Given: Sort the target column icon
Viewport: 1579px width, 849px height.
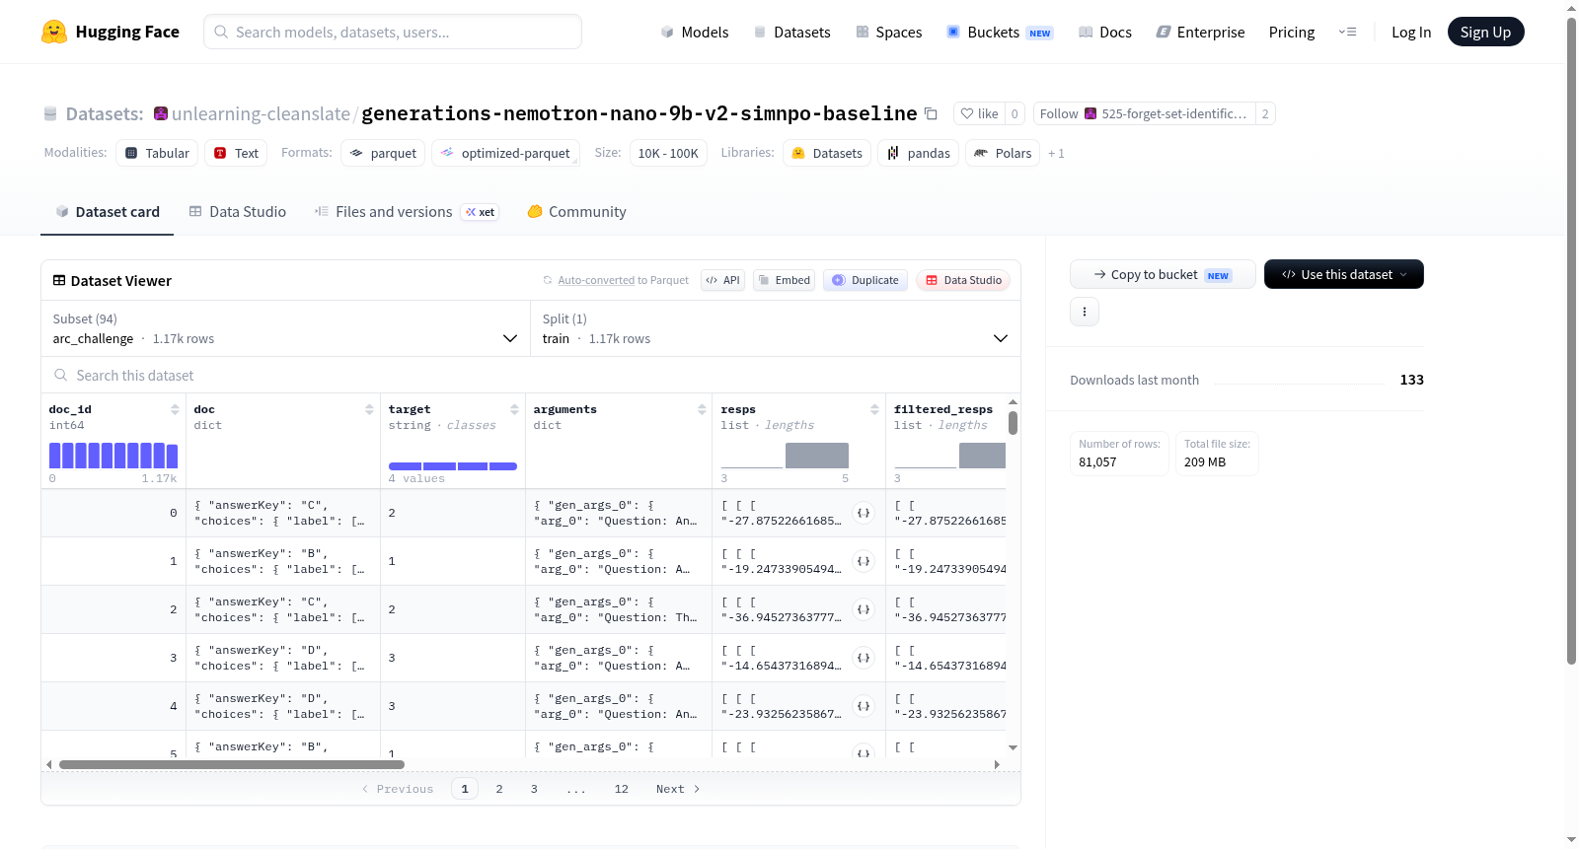Looking at the screenshot, I should pyautogui.click(x=514, y=409).
